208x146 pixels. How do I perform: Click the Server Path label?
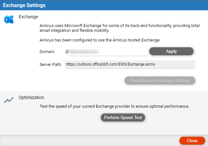(x=51, y=65)
